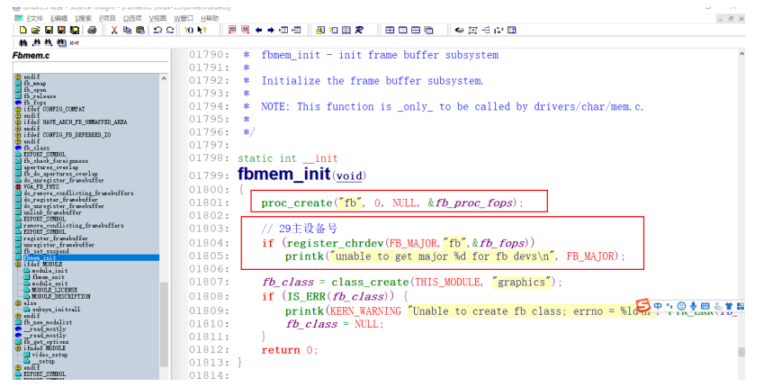Open the S搜索 (Search) menu
This screenshot has height=387, width=764.
click(x=83, y=19)
